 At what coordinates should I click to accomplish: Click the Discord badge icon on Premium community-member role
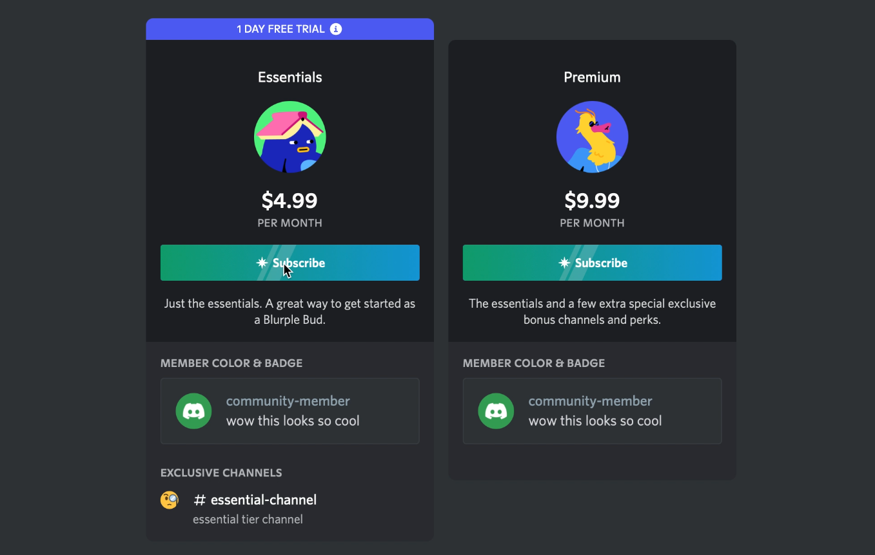pos(496,411)
